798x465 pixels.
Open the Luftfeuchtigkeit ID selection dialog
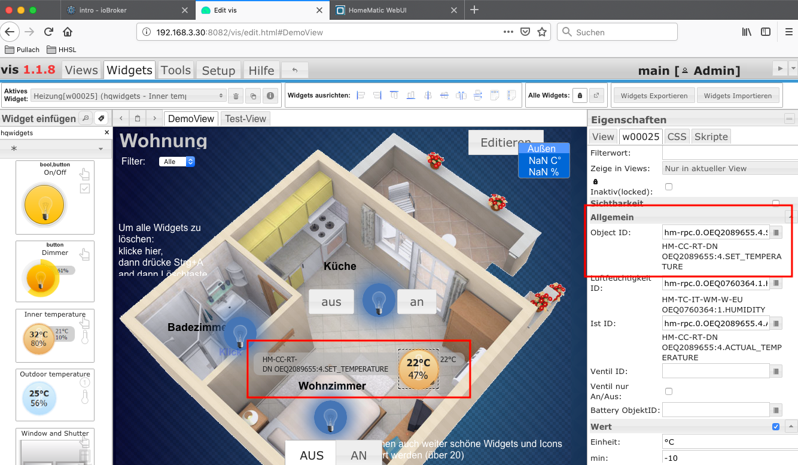click(776, 284)
